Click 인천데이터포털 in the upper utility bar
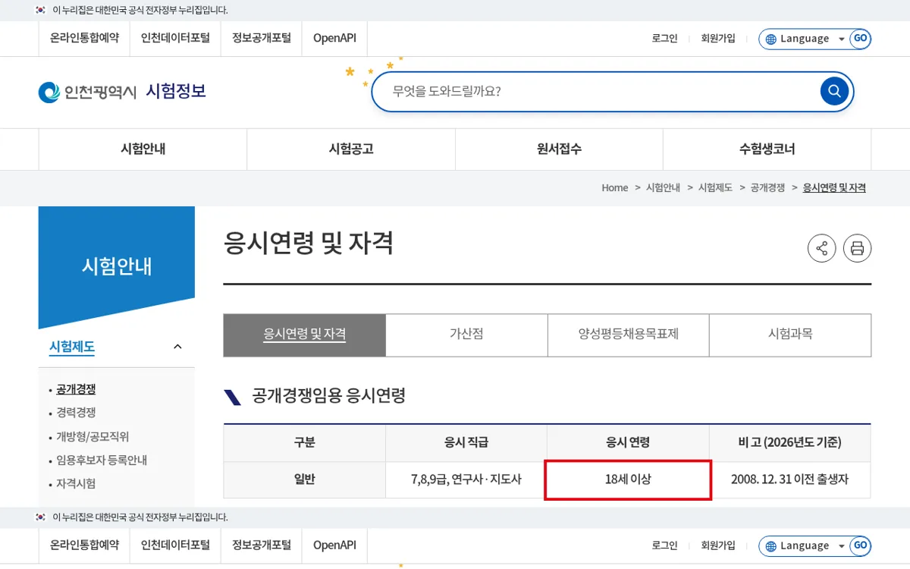 (x=175, y=38)
